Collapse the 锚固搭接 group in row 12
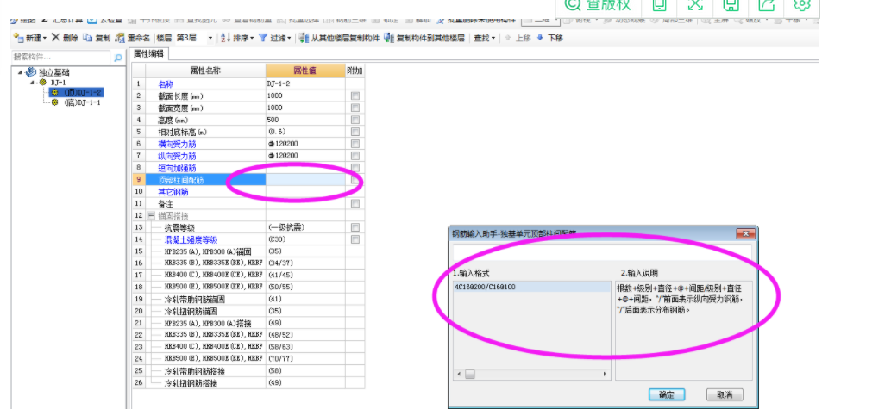 [x=151, y=215]
